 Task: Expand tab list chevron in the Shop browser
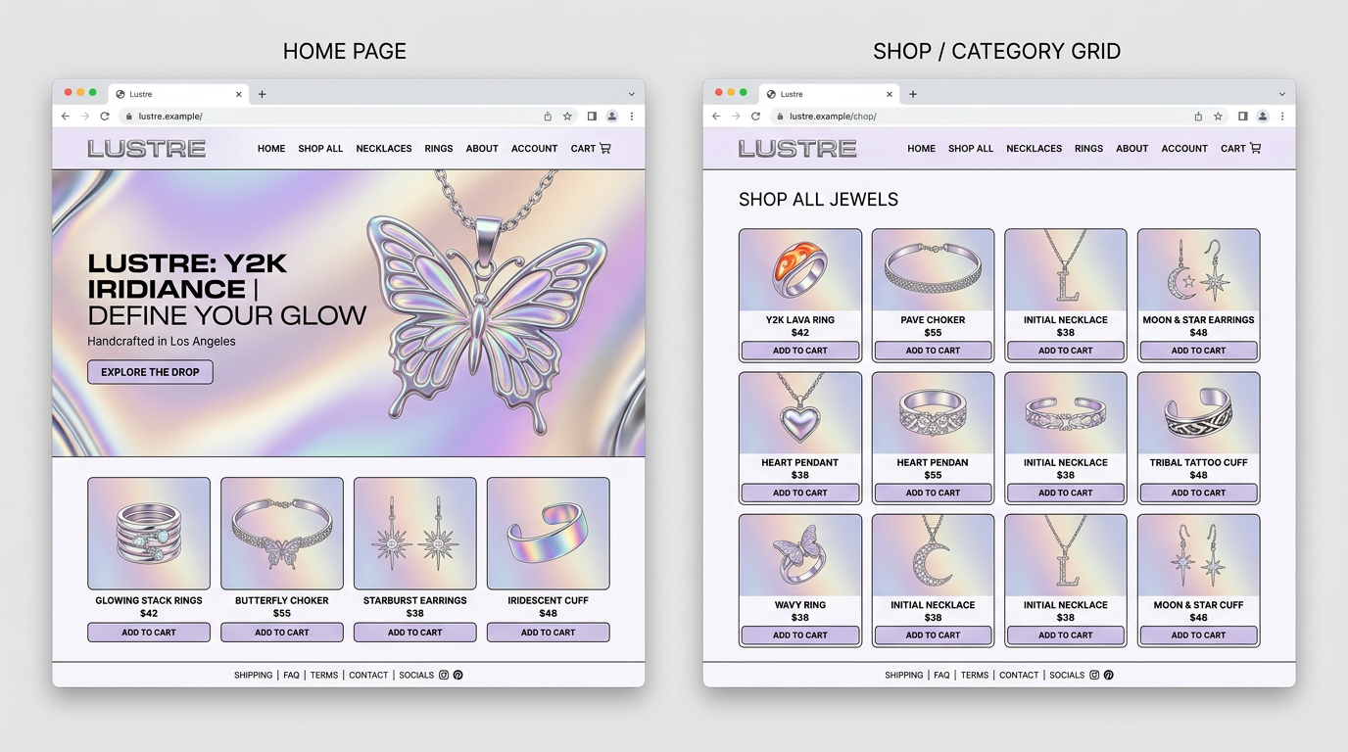click(1281, 94)
